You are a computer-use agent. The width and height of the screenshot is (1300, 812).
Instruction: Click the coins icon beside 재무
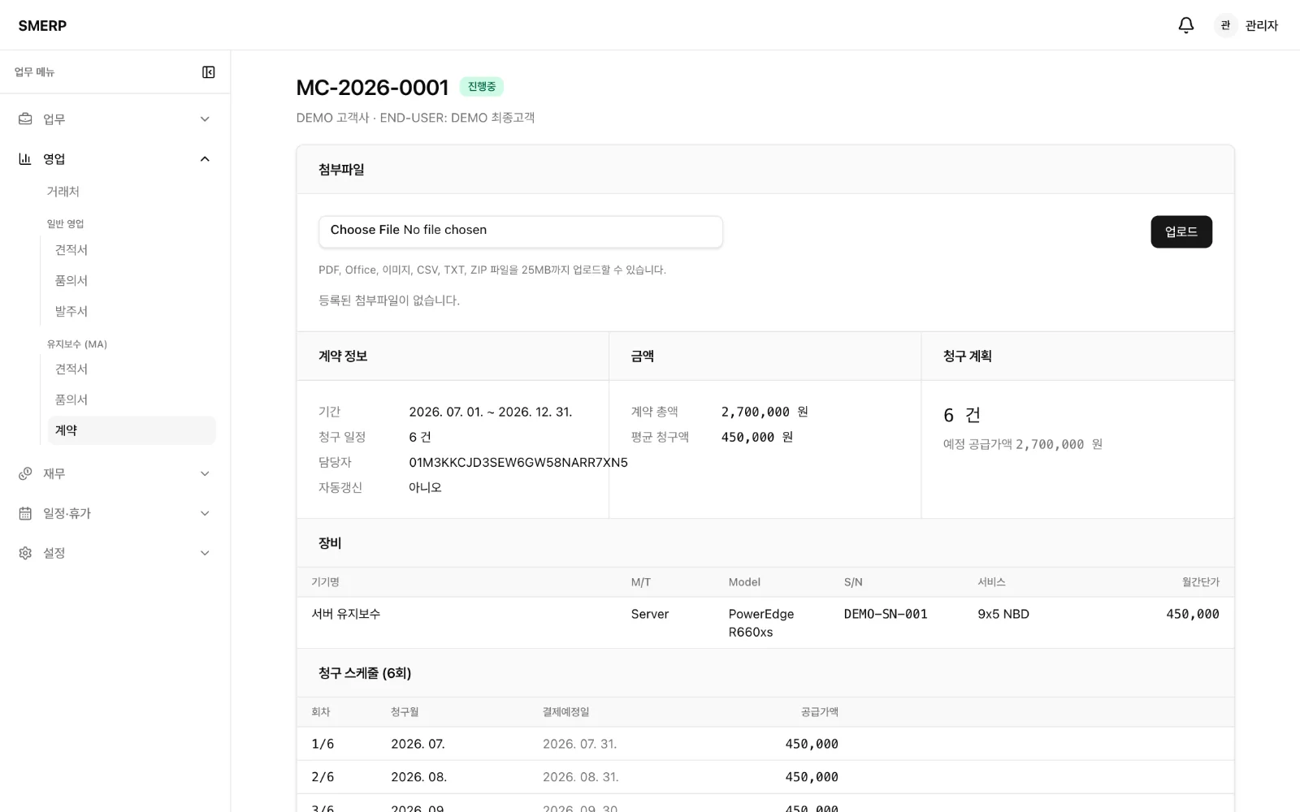click(x=25, y=473)
